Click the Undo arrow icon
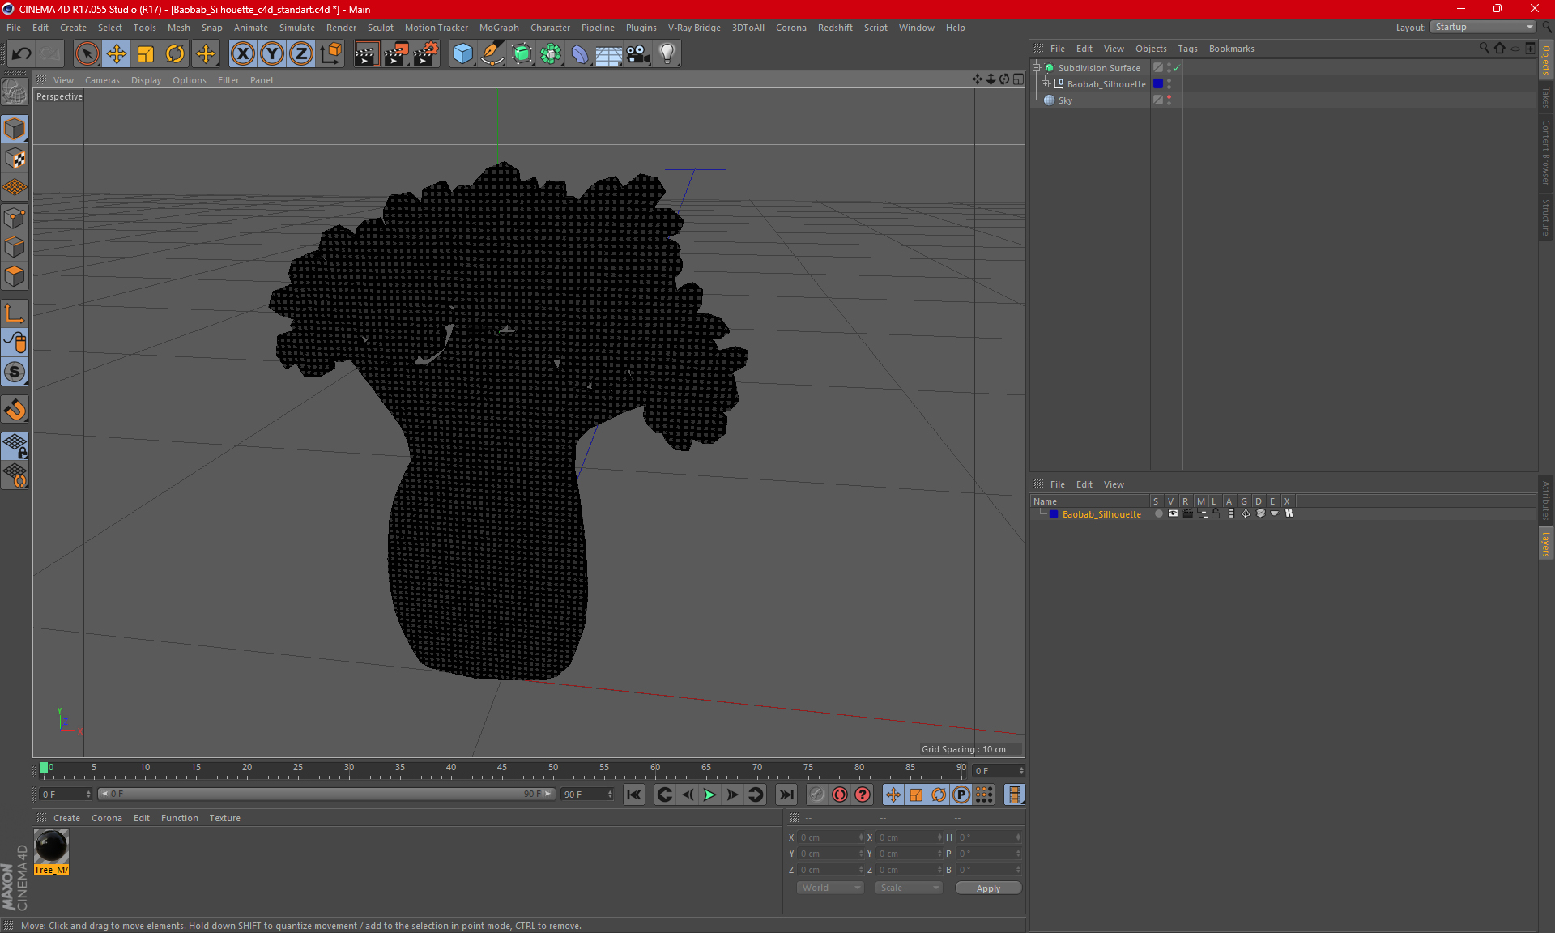The image size is (1555, 933). (22, 53)
